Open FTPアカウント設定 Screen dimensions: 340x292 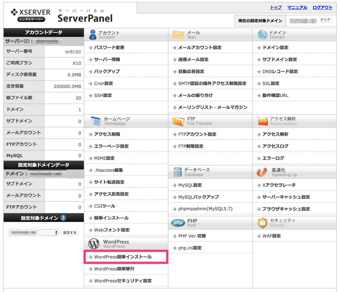[x=197, y=134]
